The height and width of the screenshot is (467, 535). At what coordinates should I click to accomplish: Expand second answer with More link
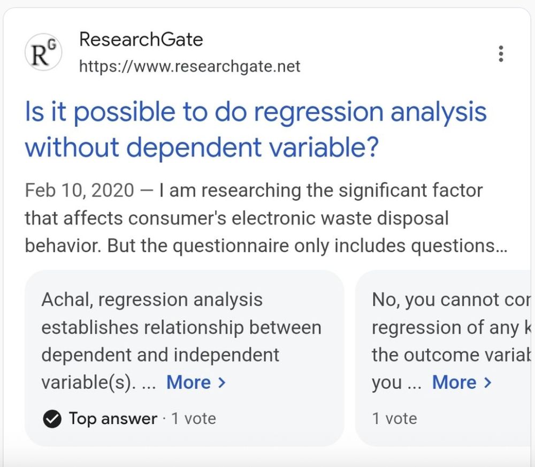coord(462,382)
